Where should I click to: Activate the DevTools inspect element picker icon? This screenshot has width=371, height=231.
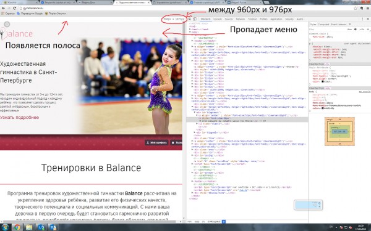tap(190, 19)
